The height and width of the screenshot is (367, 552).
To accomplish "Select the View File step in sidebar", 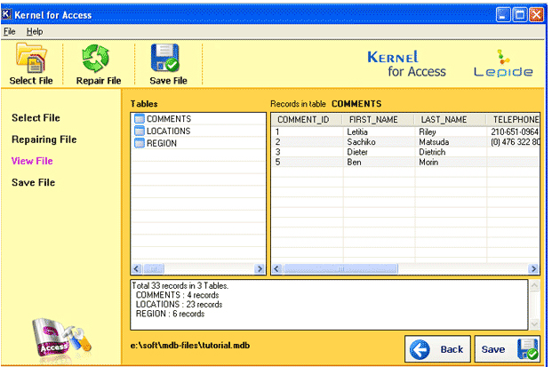I will 32,161.
